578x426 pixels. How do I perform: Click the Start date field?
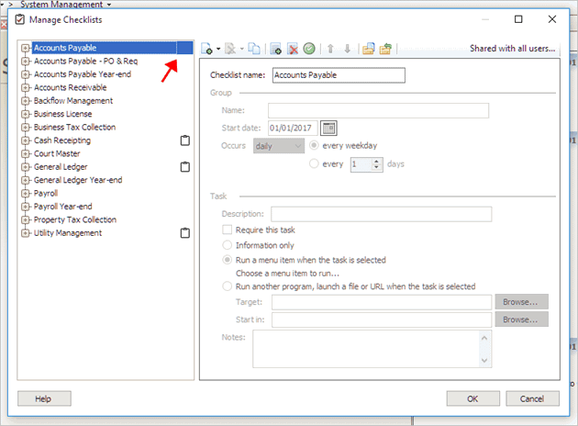point(293,128)
